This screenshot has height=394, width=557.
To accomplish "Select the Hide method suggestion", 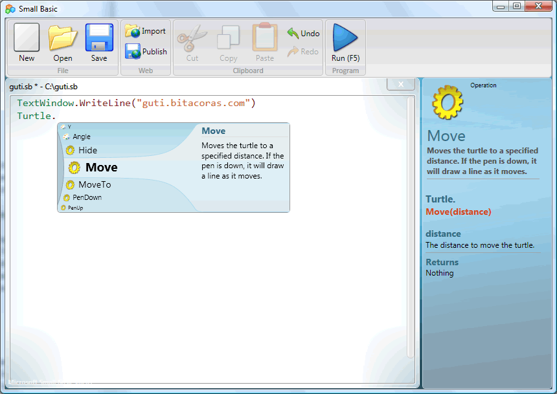I will tap(82, 150).
